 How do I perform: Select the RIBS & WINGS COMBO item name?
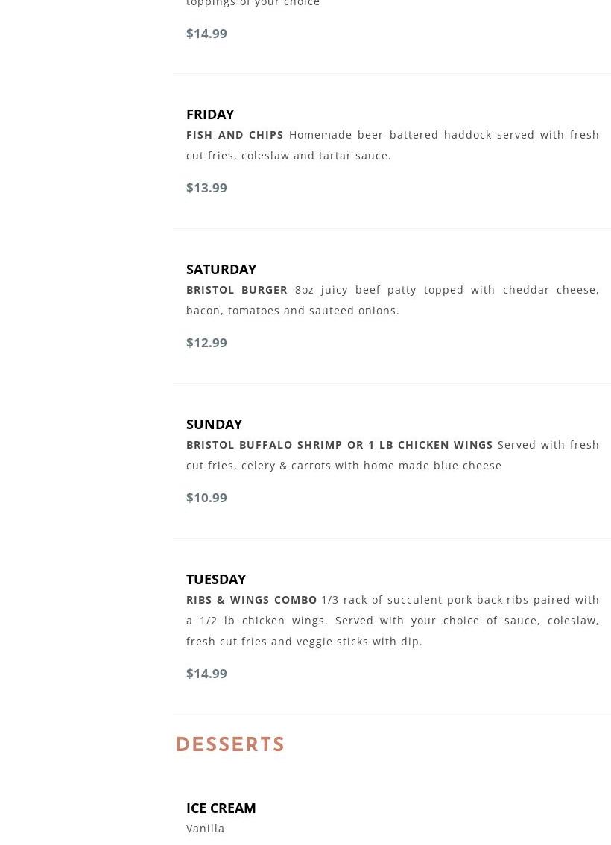pyautogui.click(x=251, y=600)
